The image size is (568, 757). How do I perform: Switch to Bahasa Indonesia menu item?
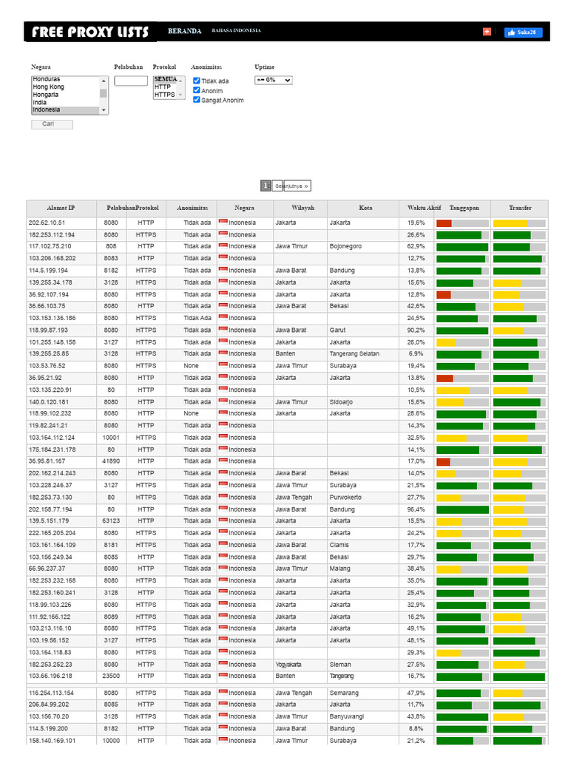(x=236, y=30)
